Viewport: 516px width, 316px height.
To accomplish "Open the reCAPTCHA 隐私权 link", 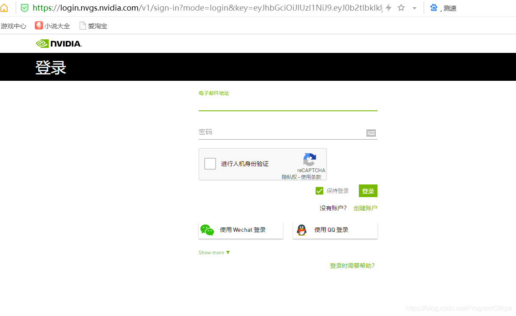I will click(x=289, y=177).
